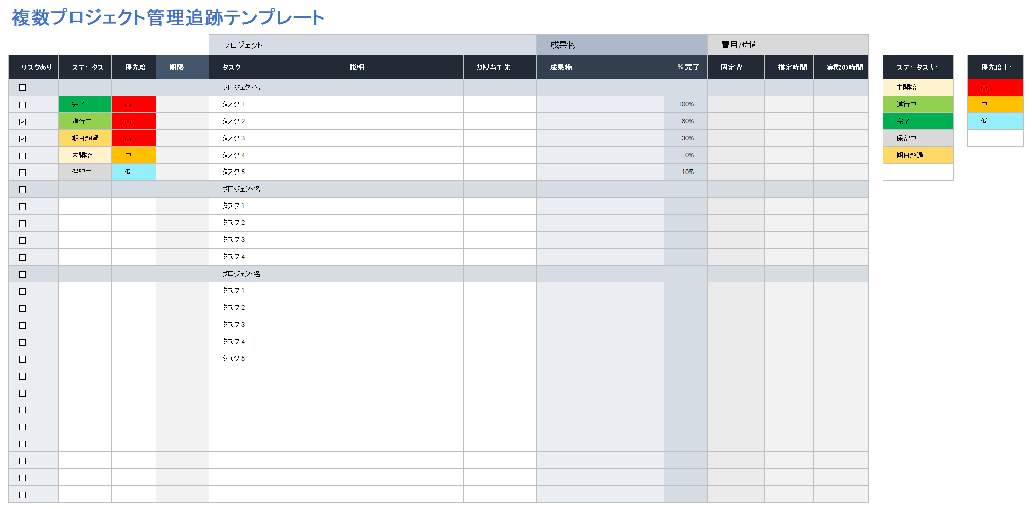This screenshot has width=1032, height=509.
Task: Select the 割り当て先 column header
Action: click(x=500, y=67)
